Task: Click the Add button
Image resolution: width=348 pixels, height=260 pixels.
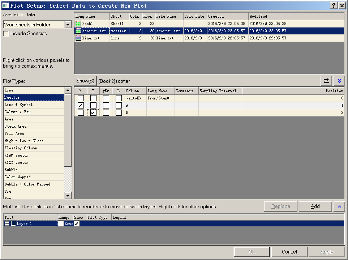Action: coord(315,206)
